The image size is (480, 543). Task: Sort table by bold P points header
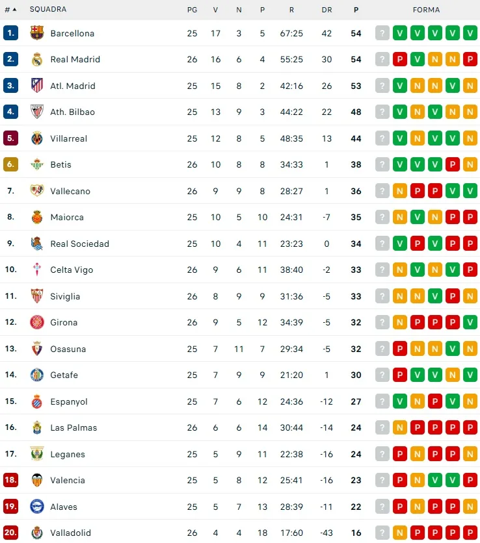click(x=356, y=10)
